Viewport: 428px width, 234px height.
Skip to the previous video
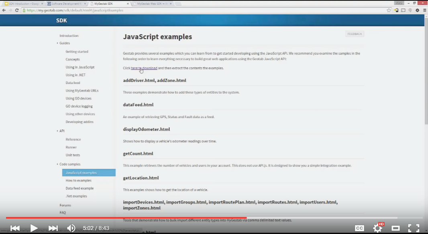pyautogui.click(x=15, y=228)
